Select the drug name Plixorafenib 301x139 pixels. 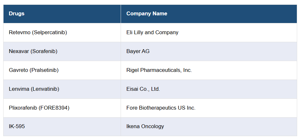coord(23,108)
